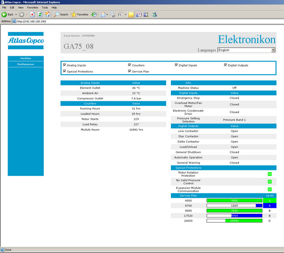Viewport: 284px width, 253px height.
Task: Open the Languages dropdown
Action: pos(273,50)
